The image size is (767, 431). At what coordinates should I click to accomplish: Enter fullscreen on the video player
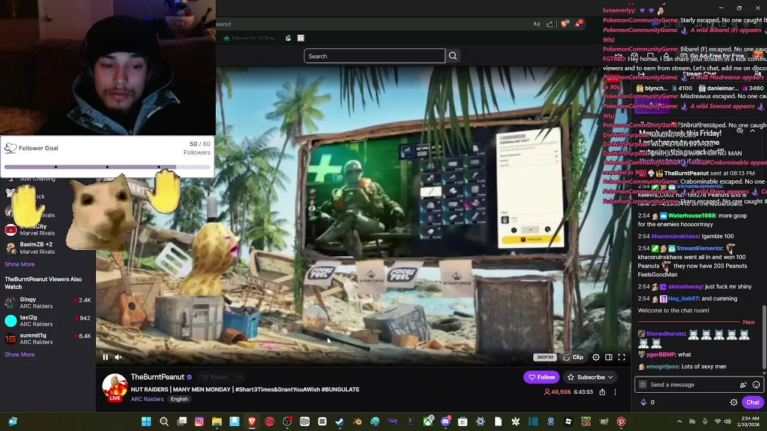point(621,357)
